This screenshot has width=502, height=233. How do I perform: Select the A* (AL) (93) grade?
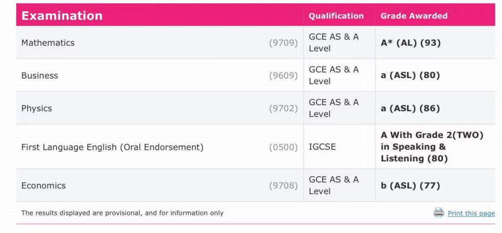pyautogui.click(x=410, y=43)
